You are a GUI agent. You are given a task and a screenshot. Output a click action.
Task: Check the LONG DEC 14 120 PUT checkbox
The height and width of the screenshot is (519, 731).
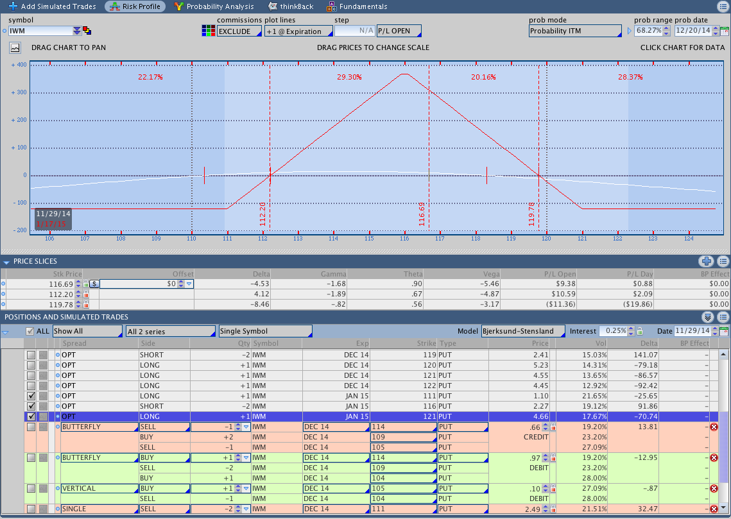pyautogui.click(x=31, y=365)
